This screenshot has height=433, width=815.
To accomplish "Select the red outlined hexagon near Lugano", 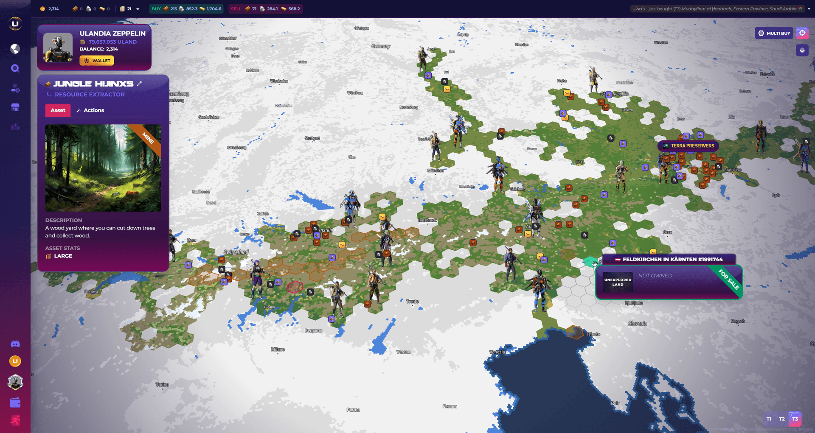I will click(x=295, y=287).
